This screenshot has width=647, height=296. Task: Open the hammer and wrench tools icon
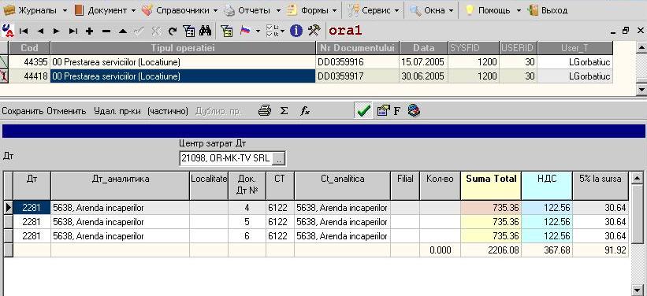[314, 31]
